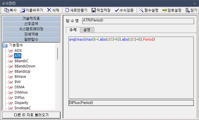Viewport: 199px width, 120px height.
Task: Click the chart icon beside Disparity
Action: 11,103
